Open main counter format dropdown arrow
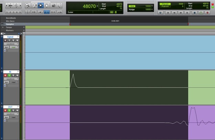This screenshot has height=140, width=215. (97, 6)
